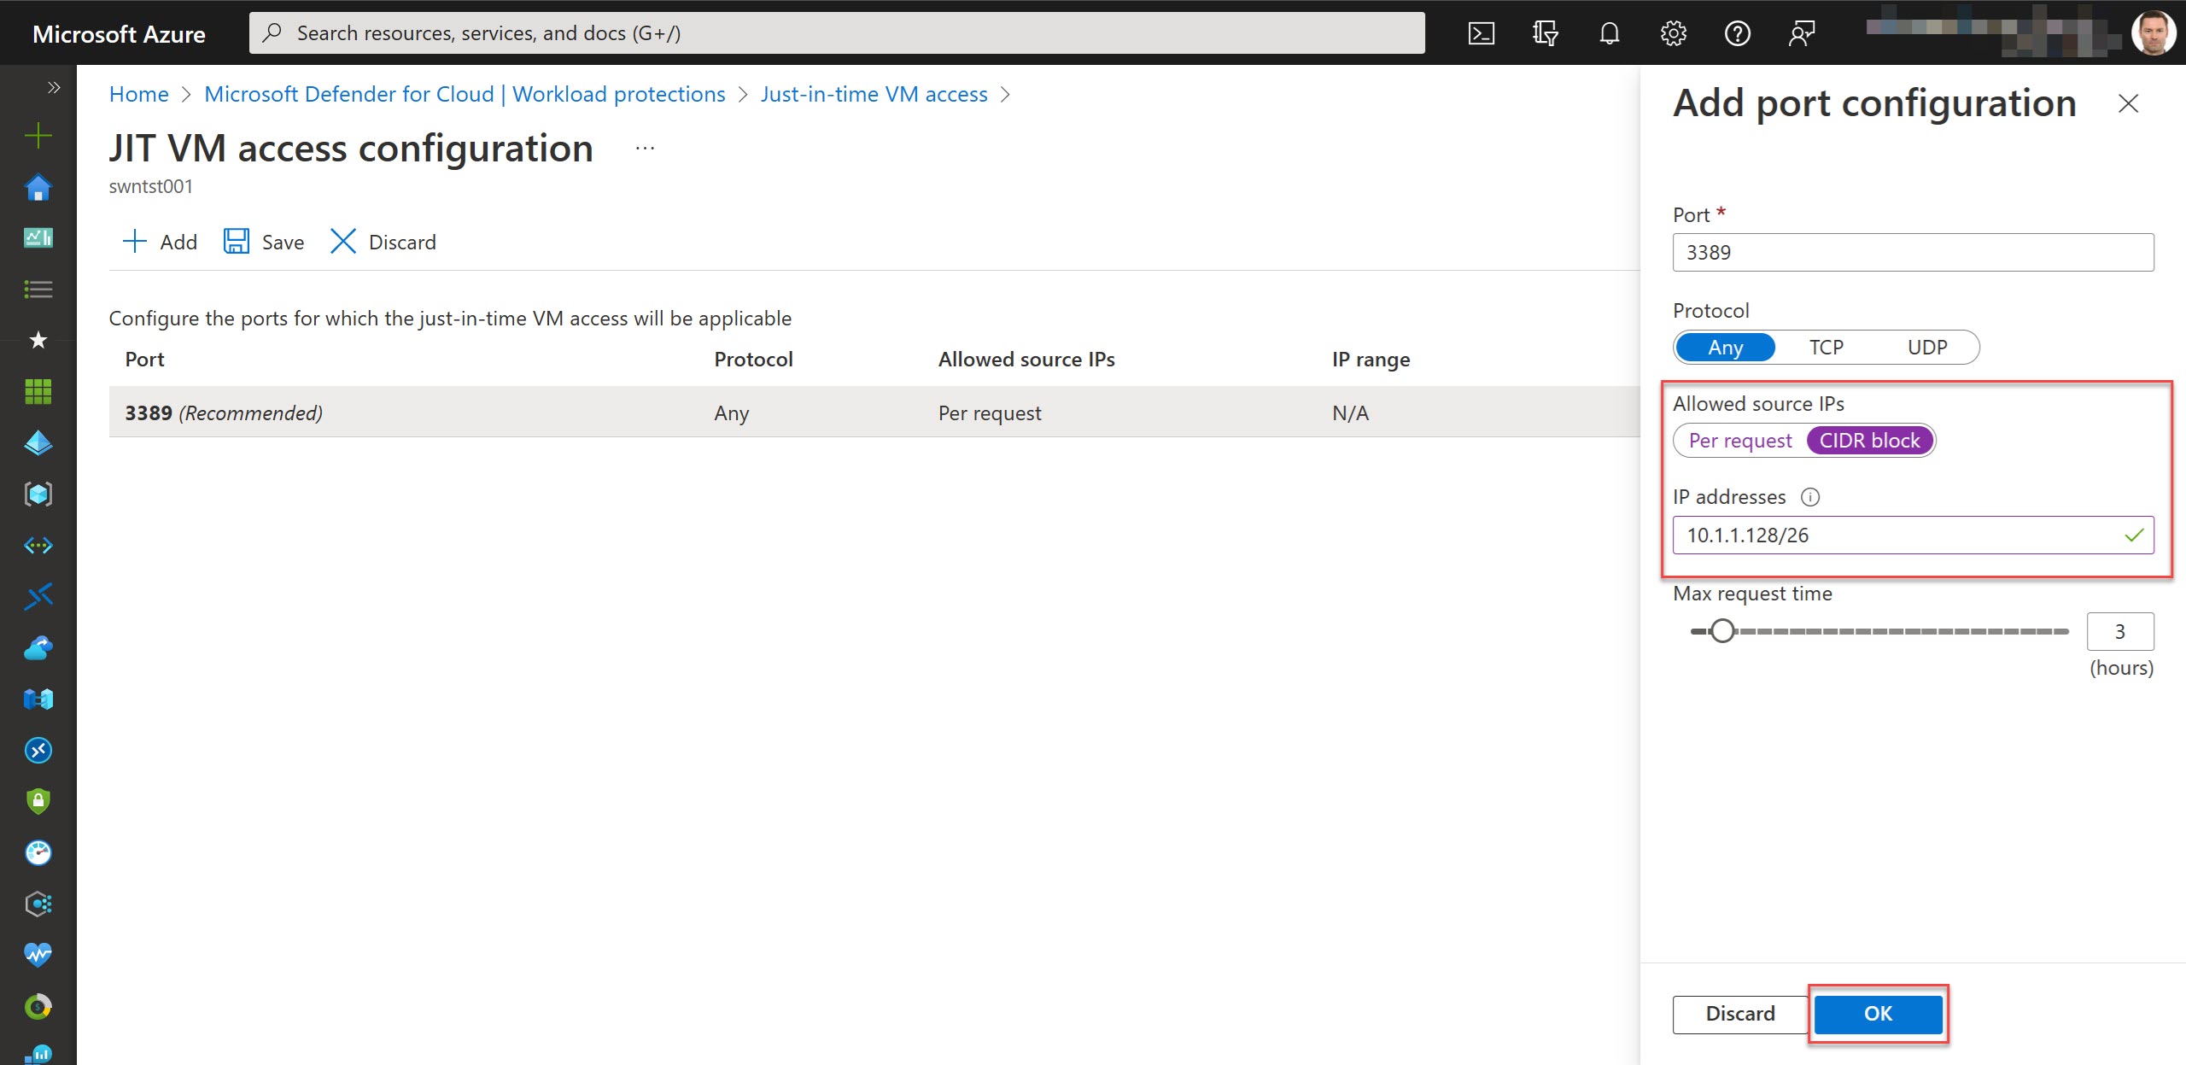Image resolution: width=2186 pixels, height=1065 pixels.
Task: Switch Allowed source IPs to Per request
Action: 1739,440
